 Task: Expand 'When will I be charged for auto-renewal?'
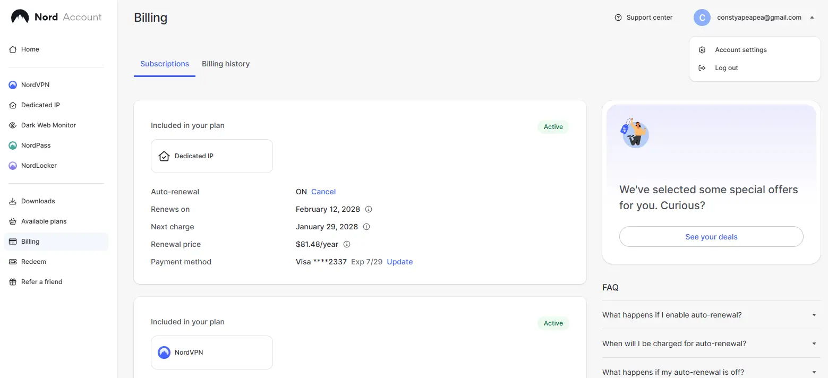(711, 343)
